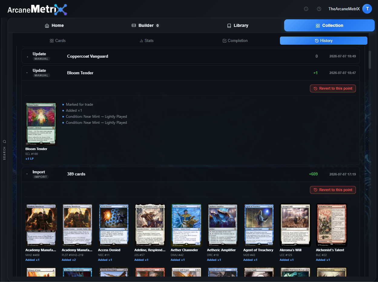Image resolution: width=378 pixels, height=282 pixels.
Task: Open the Stats sub-tab
Action: 146,40
